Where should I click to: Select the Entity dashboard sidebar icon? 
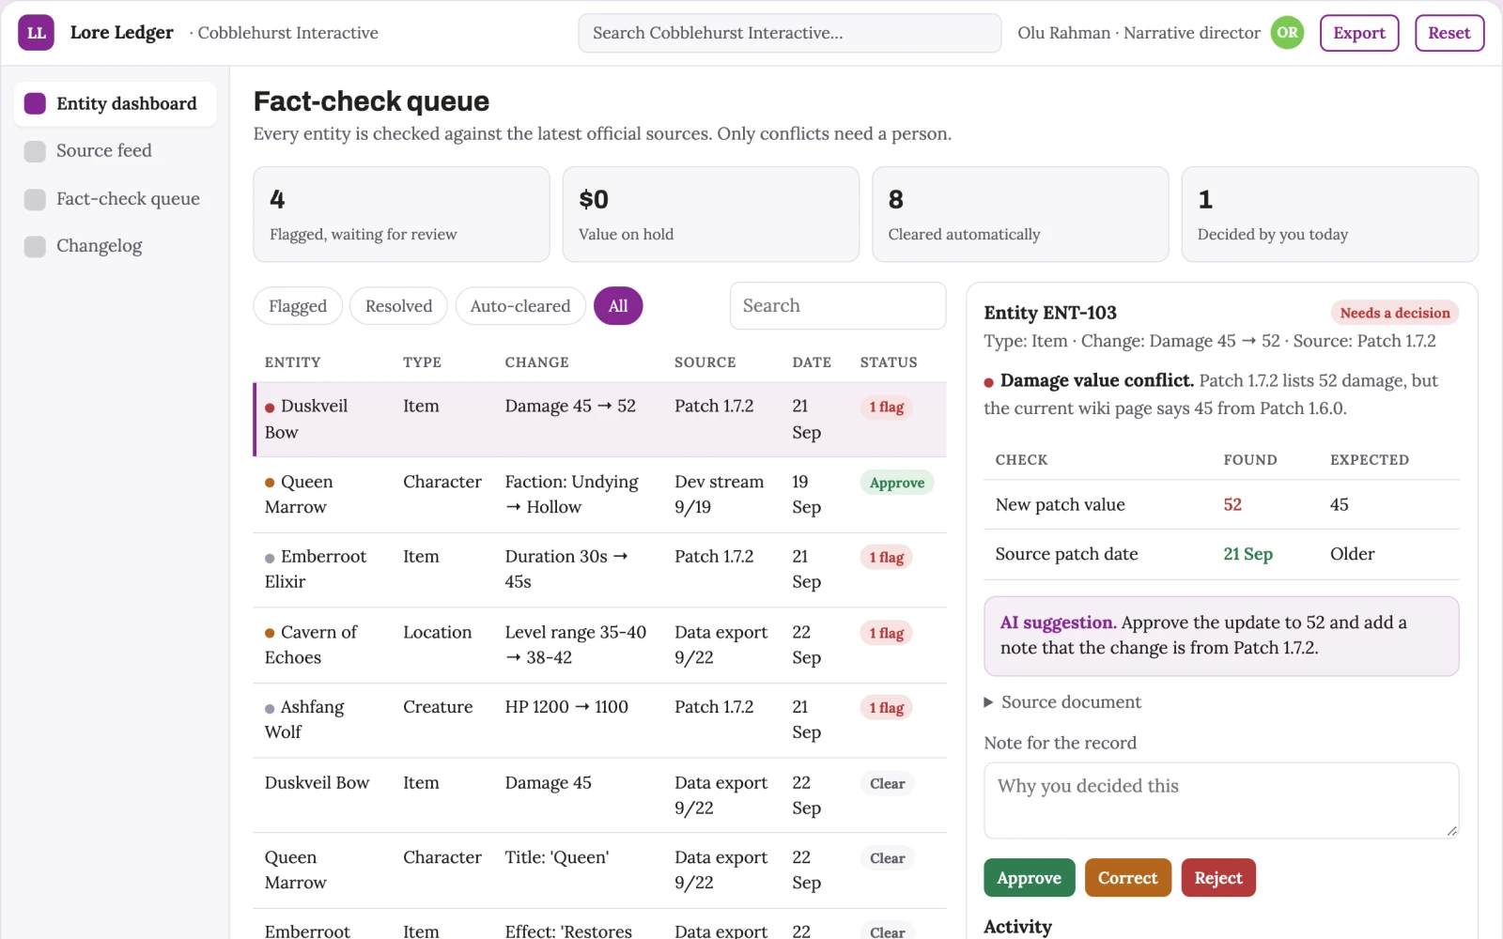click(x=35, y=103)
